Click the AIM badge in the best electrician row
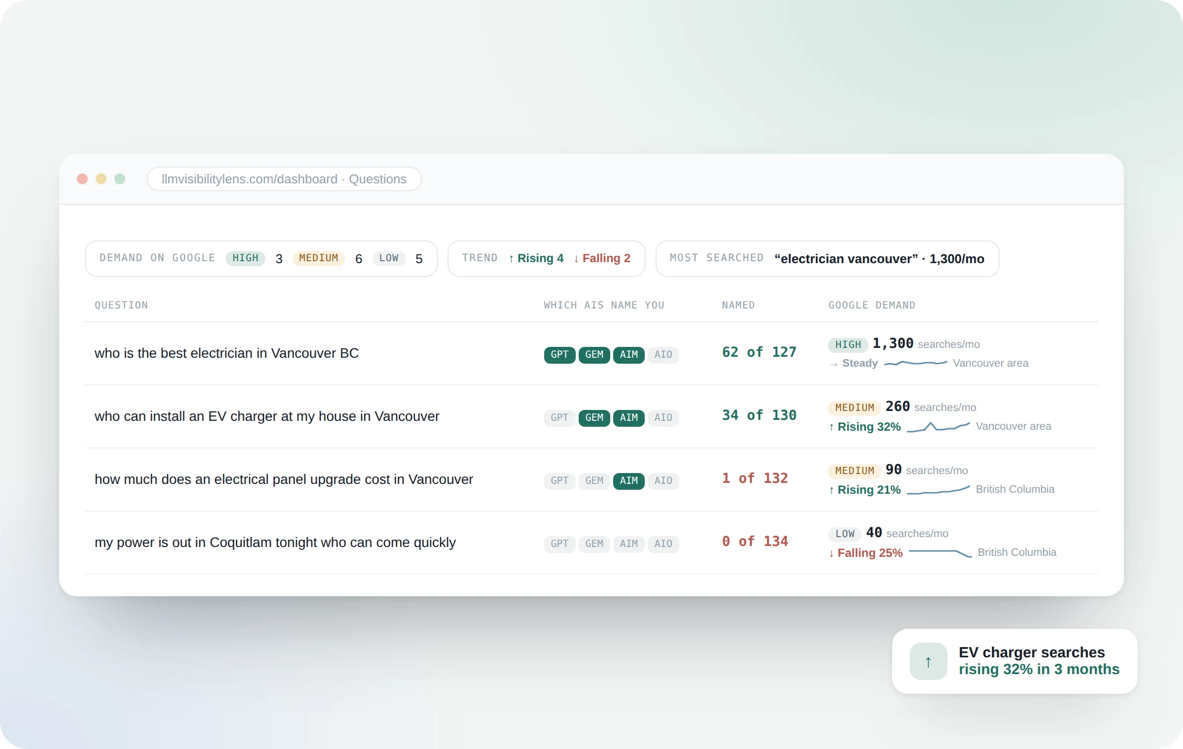1183x749 pixels. (x=628, y=355)
